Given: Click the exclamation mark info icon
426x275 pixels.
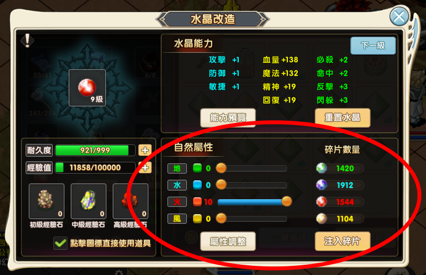Looking at the screenshot, I should [x=27, y=41].
